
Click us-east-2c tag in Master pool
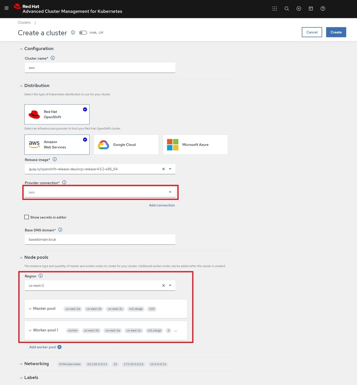115,309
